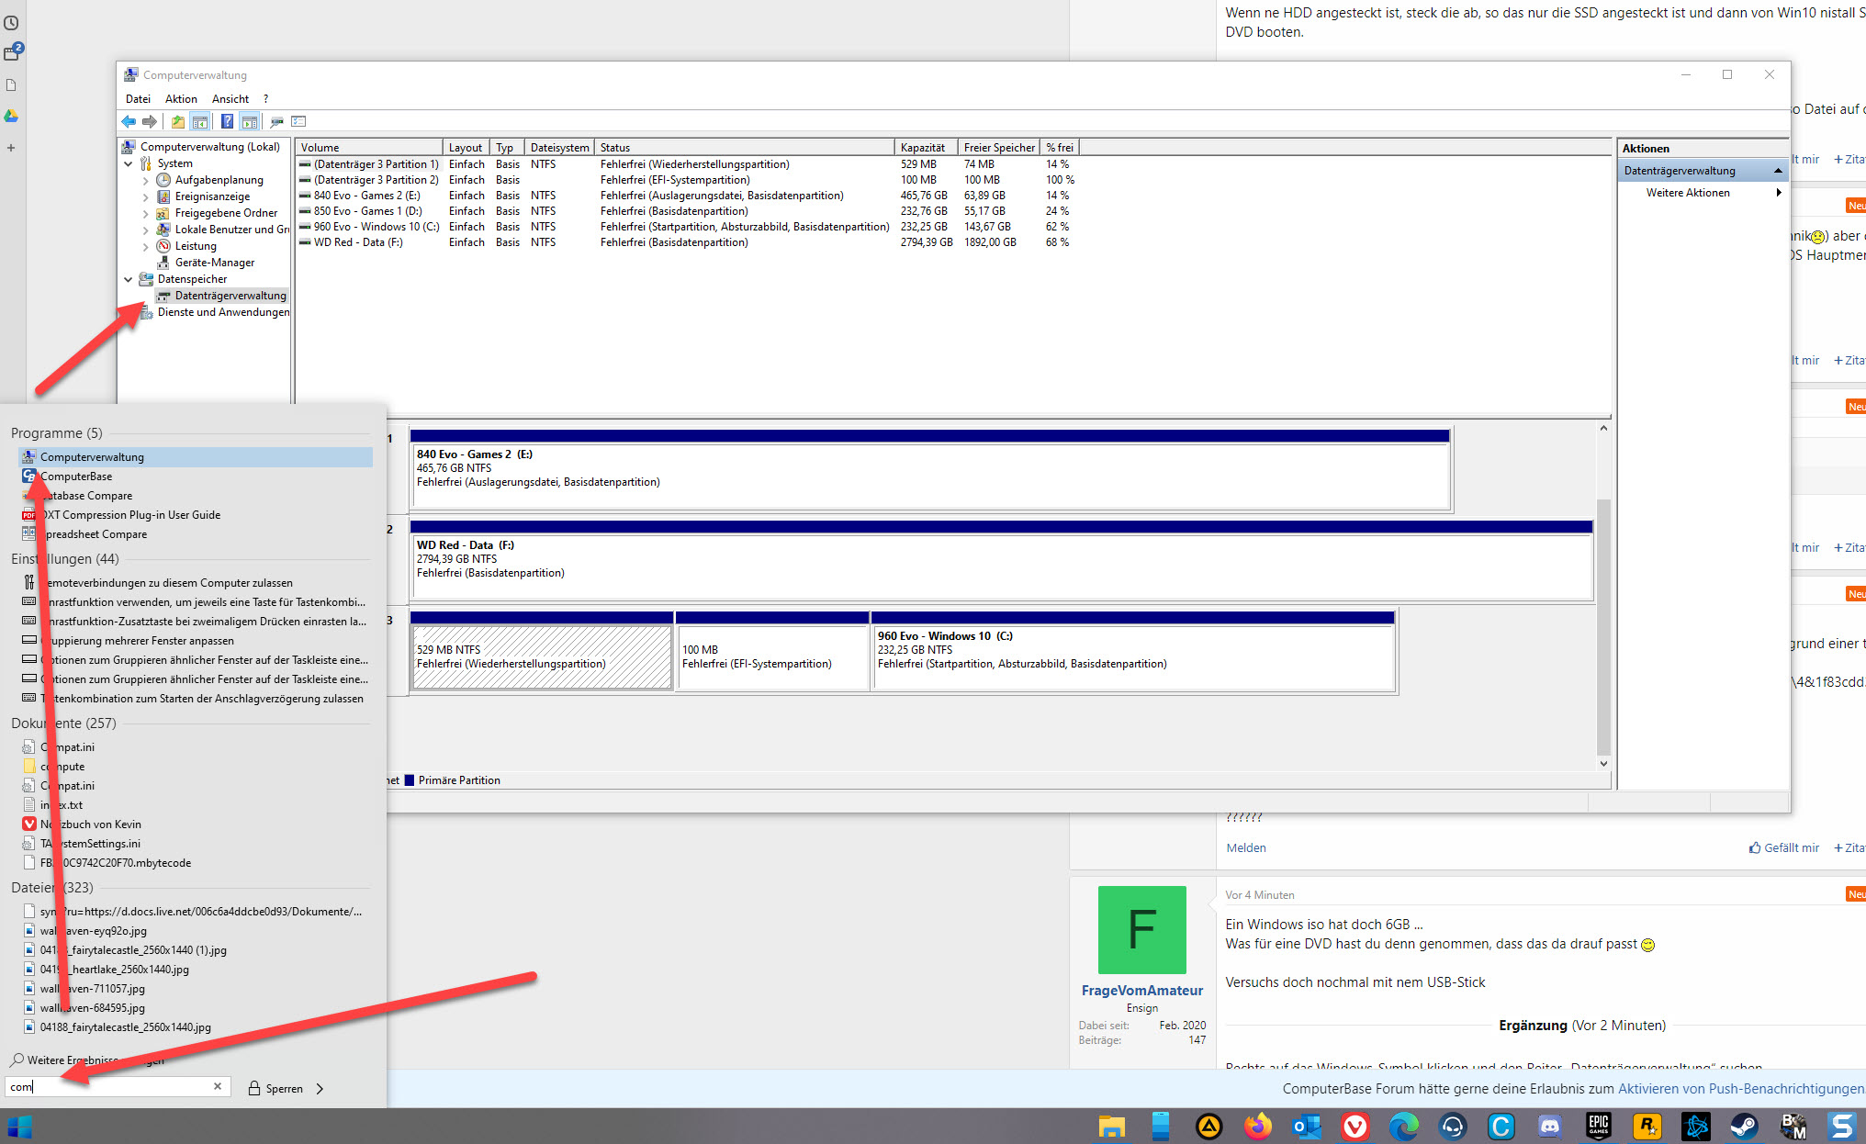The width and height of the screenshot is (1866, 1144).
Task: Open Geräte-Manager in the tree
Action: 214,263
